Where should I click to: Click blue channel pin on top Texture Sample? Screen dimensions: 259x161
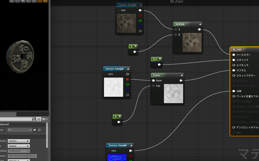tap(140, 26)
